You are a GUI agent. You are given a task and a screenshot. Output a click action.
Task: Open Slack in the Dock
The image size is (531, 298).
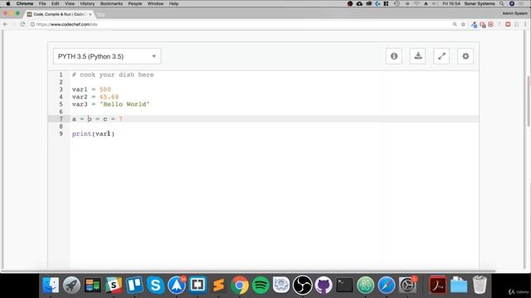114,285
